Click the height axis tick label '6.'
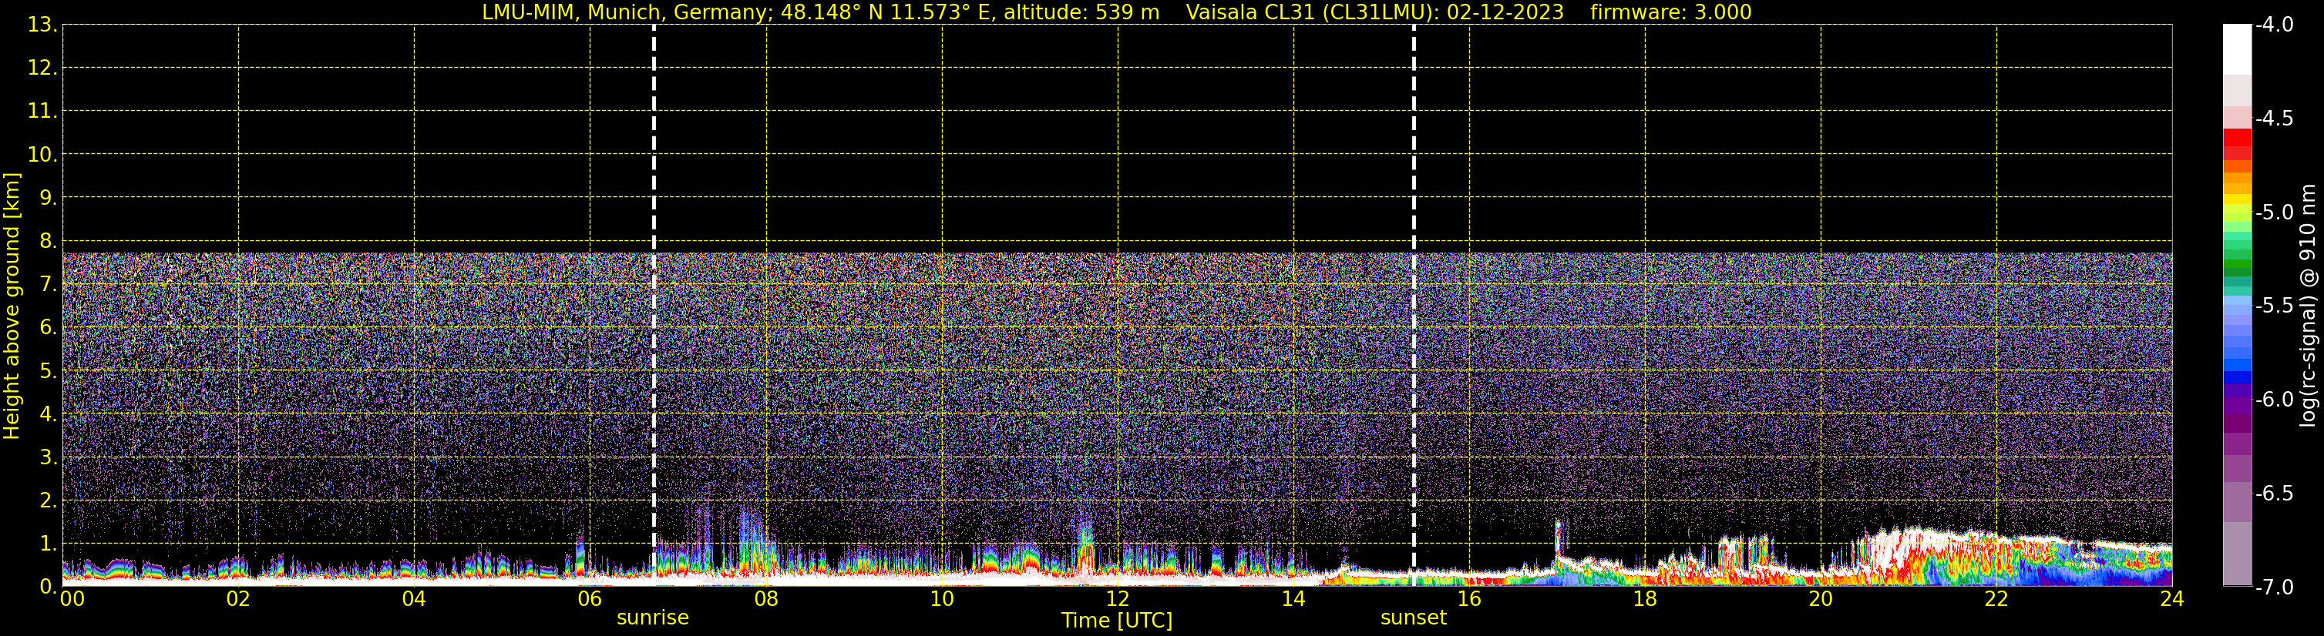 48,328
